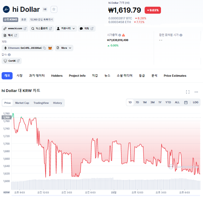Click the 토큰 token tag
Screen dimensions: 203x199
[x=24, y=20]
